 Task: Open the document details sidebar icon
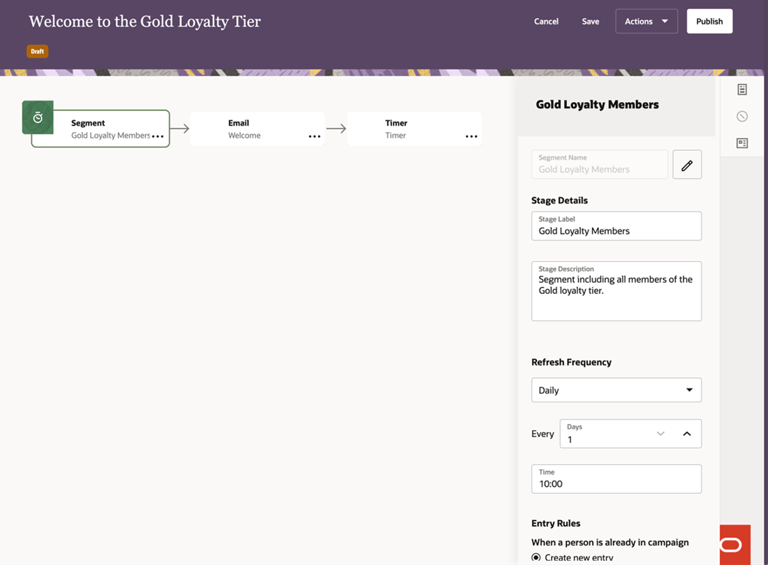[x=742, y=90]
